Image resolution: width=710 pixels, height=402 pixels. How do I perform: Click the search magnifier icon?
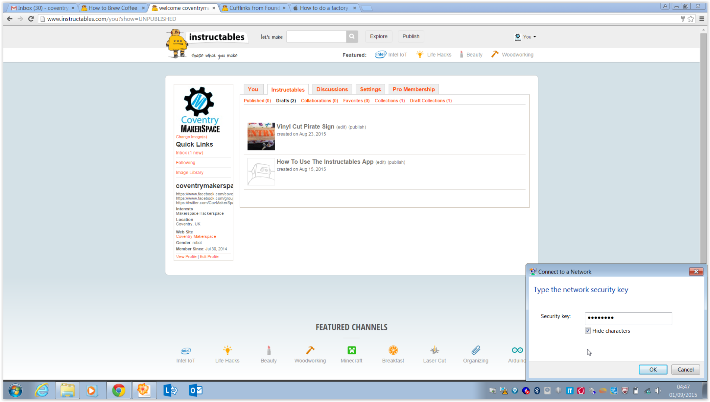351,36
